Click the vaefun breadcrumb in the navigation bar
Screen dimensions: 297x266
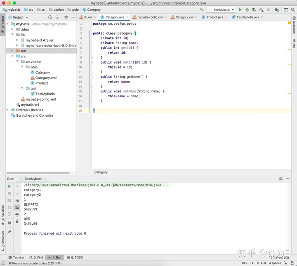tap(56, 9)
